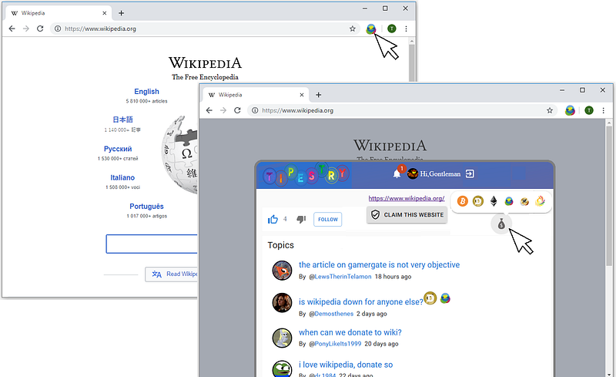
Task: Open Tipestry notifications bell
Action: point(397,174)
